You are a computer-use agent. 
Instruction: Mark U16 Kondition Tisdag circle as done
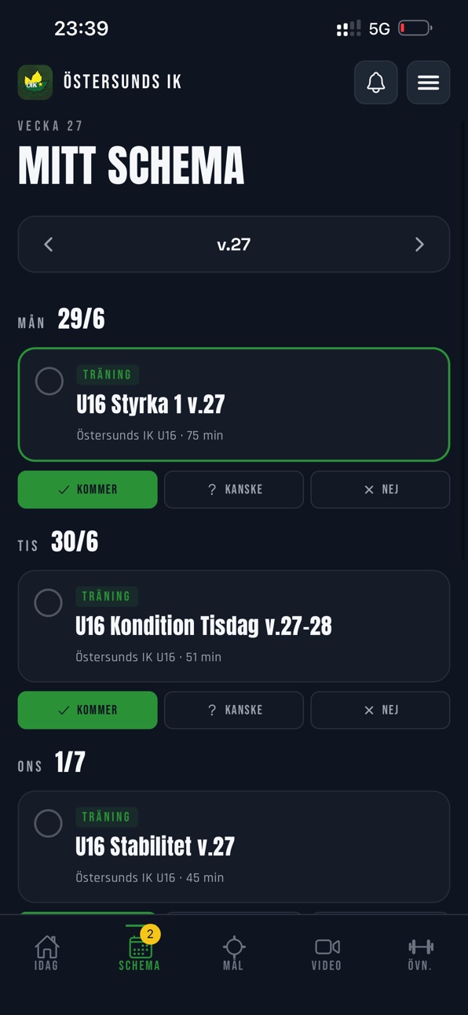(49, 603)
